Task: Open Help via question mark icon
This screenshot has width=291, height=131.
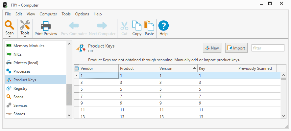Action: (x=163, y=26)
